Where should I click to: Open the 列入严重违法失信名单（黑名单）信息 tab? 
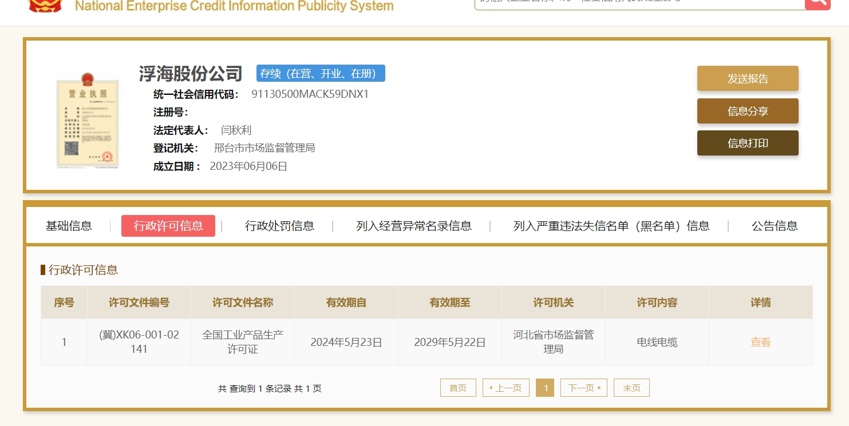click(x=611, y=226)
